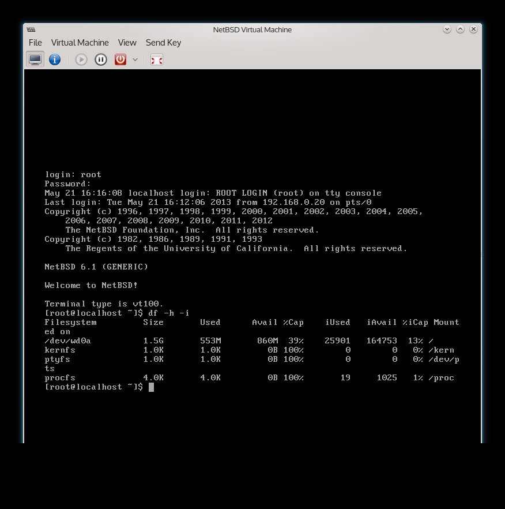
Task: Click the terminal cursor at the shell prompt
Action: click(151, 387)
